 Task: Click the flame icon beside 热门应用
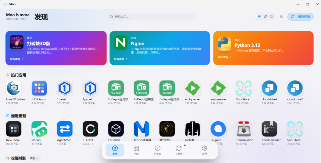[7, 75]
